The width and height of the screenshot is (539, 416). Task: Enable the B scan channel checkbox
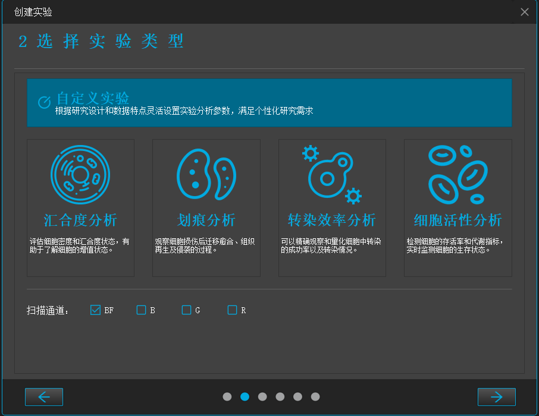point(141,310)
